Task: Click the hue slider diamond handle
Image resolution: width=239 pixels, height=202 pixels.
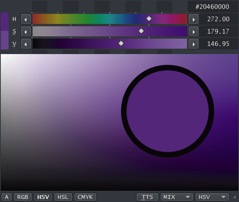Action: 149,19
